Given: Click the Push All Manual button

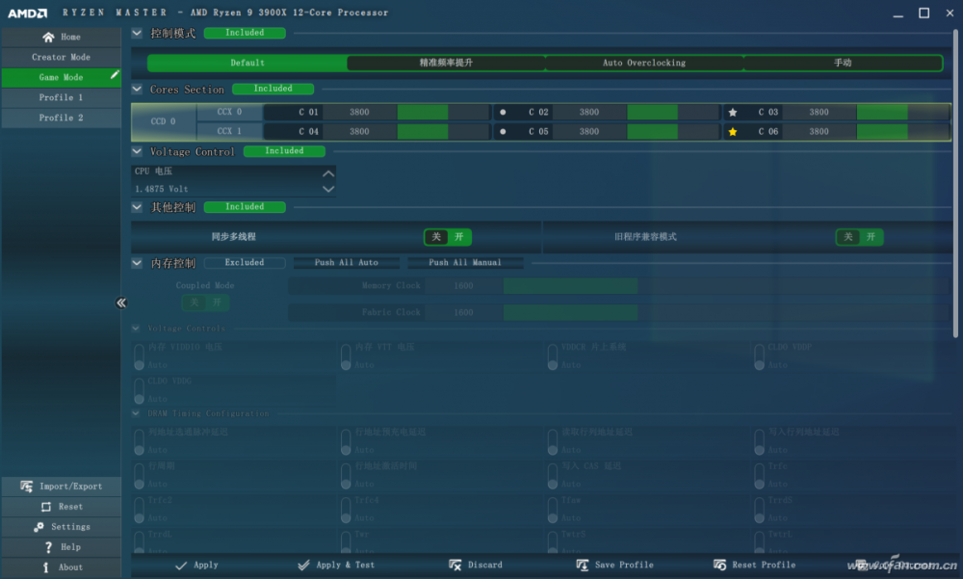Looking at the screenshot, I should click(465, 262).
